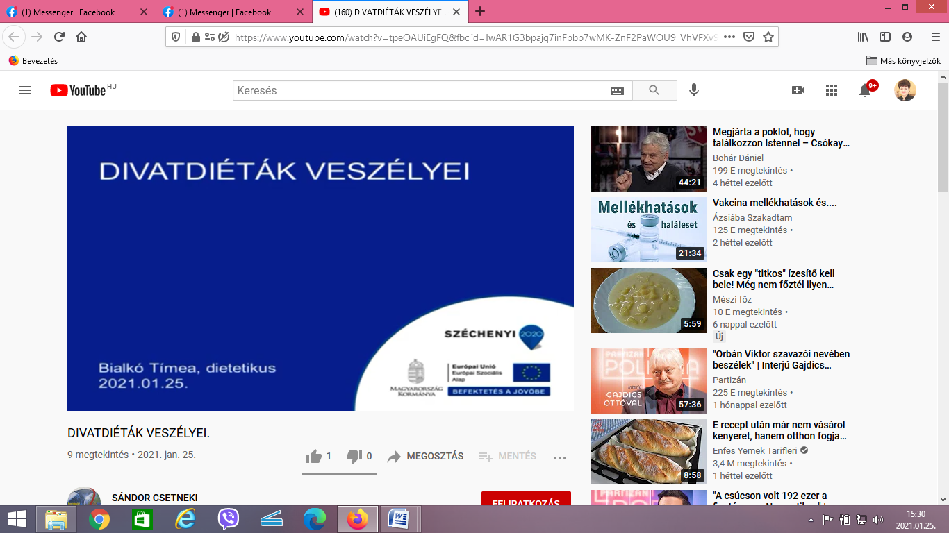
Task: Save page to Pocket
Action: 749,37
